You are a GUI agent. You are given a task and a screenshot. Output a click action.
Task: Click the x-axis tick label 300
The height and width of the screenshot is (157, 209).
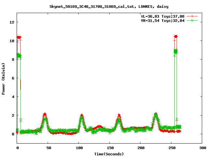click(x=203, y=148)
